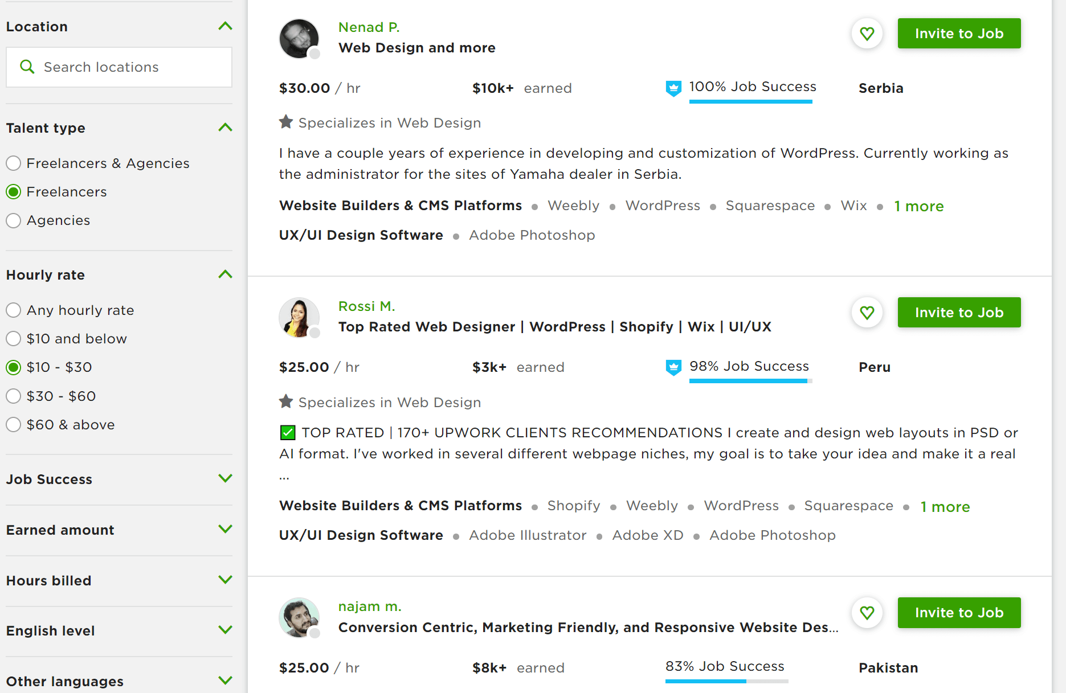Screen dimensions: 1066x693
Task: Save Rossi M. with heart icon
Action: point(867,313)
